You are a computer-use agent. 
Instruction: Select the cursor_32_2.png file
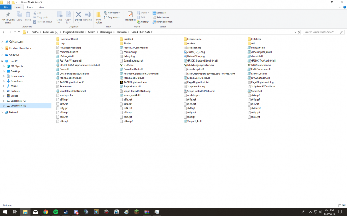(194, 52)
